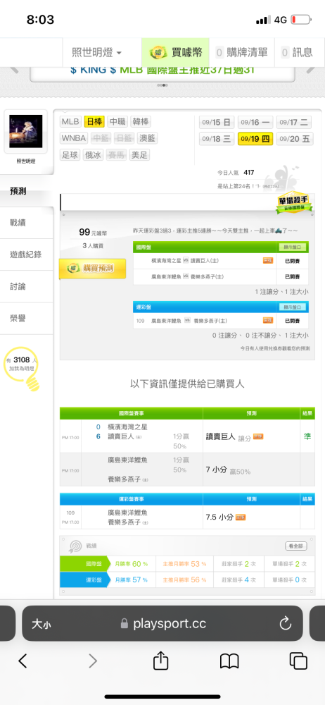The height and width of the screenshot is (705, 325).
Task: Select the greyed 賽馬 league tab
Action: click(117, 155)
